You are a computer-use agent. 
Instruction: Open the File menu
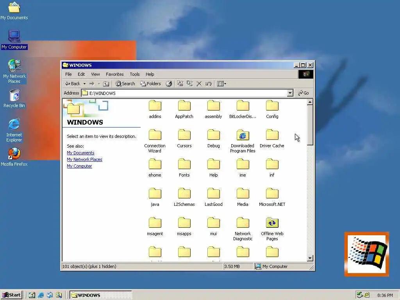point(68,74)
